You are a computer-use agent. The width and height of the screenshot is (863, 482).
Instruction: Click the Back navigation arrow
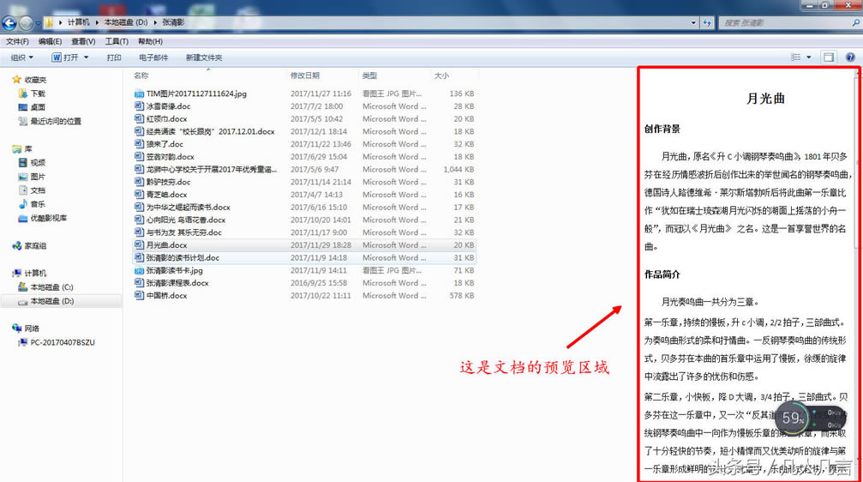pos(10,23)
